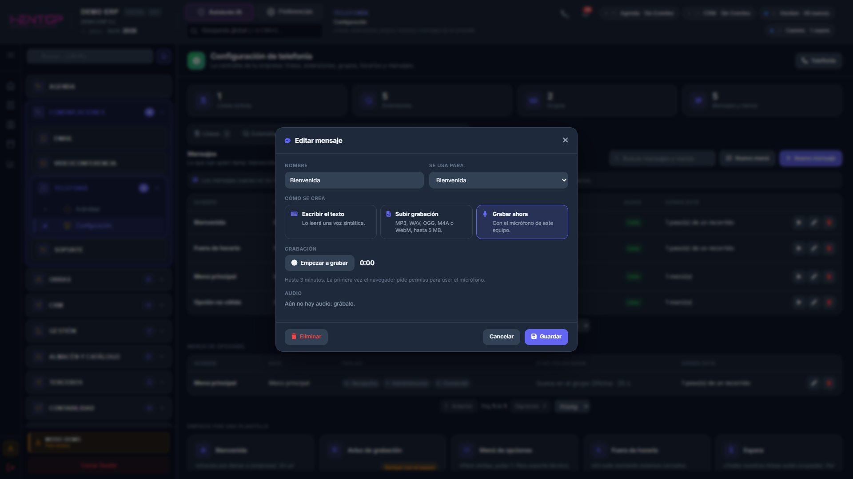Click the keyboard icon in Escribir el texto
The height and width of the screenshot is (479, 853).
click(x=294, y=214)
